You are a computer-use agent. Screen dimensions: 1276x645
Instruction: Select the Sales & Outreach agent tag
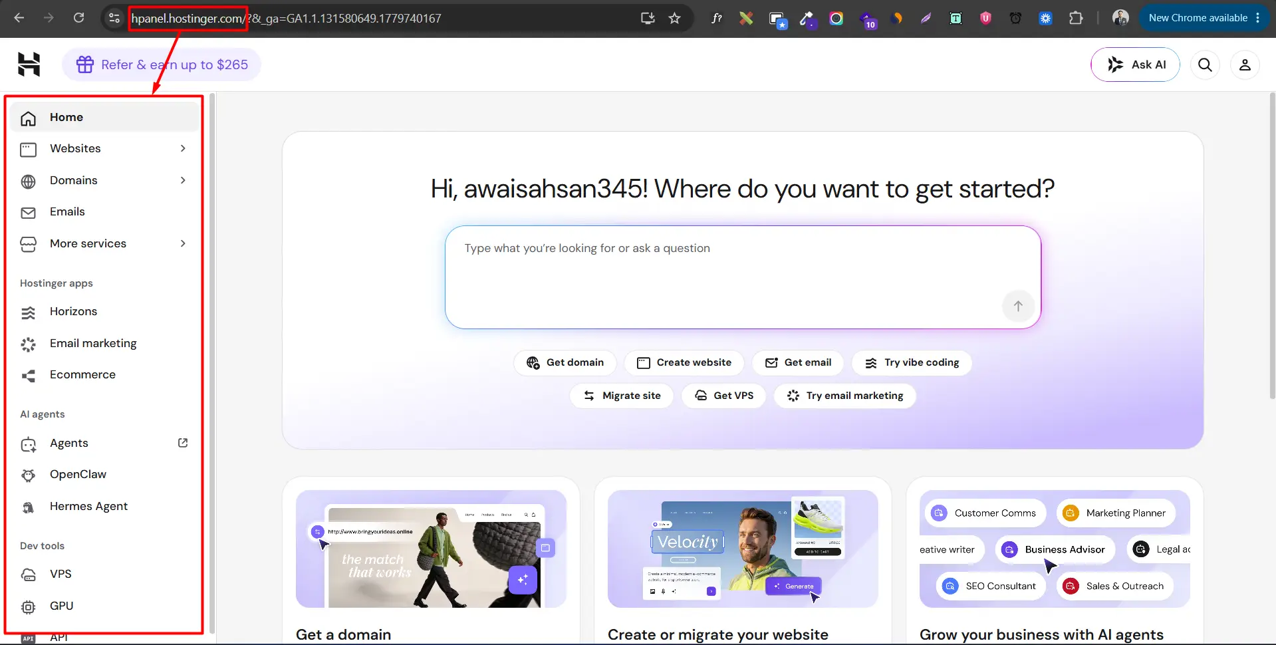pyautogui.click(x=1115, y=586)
